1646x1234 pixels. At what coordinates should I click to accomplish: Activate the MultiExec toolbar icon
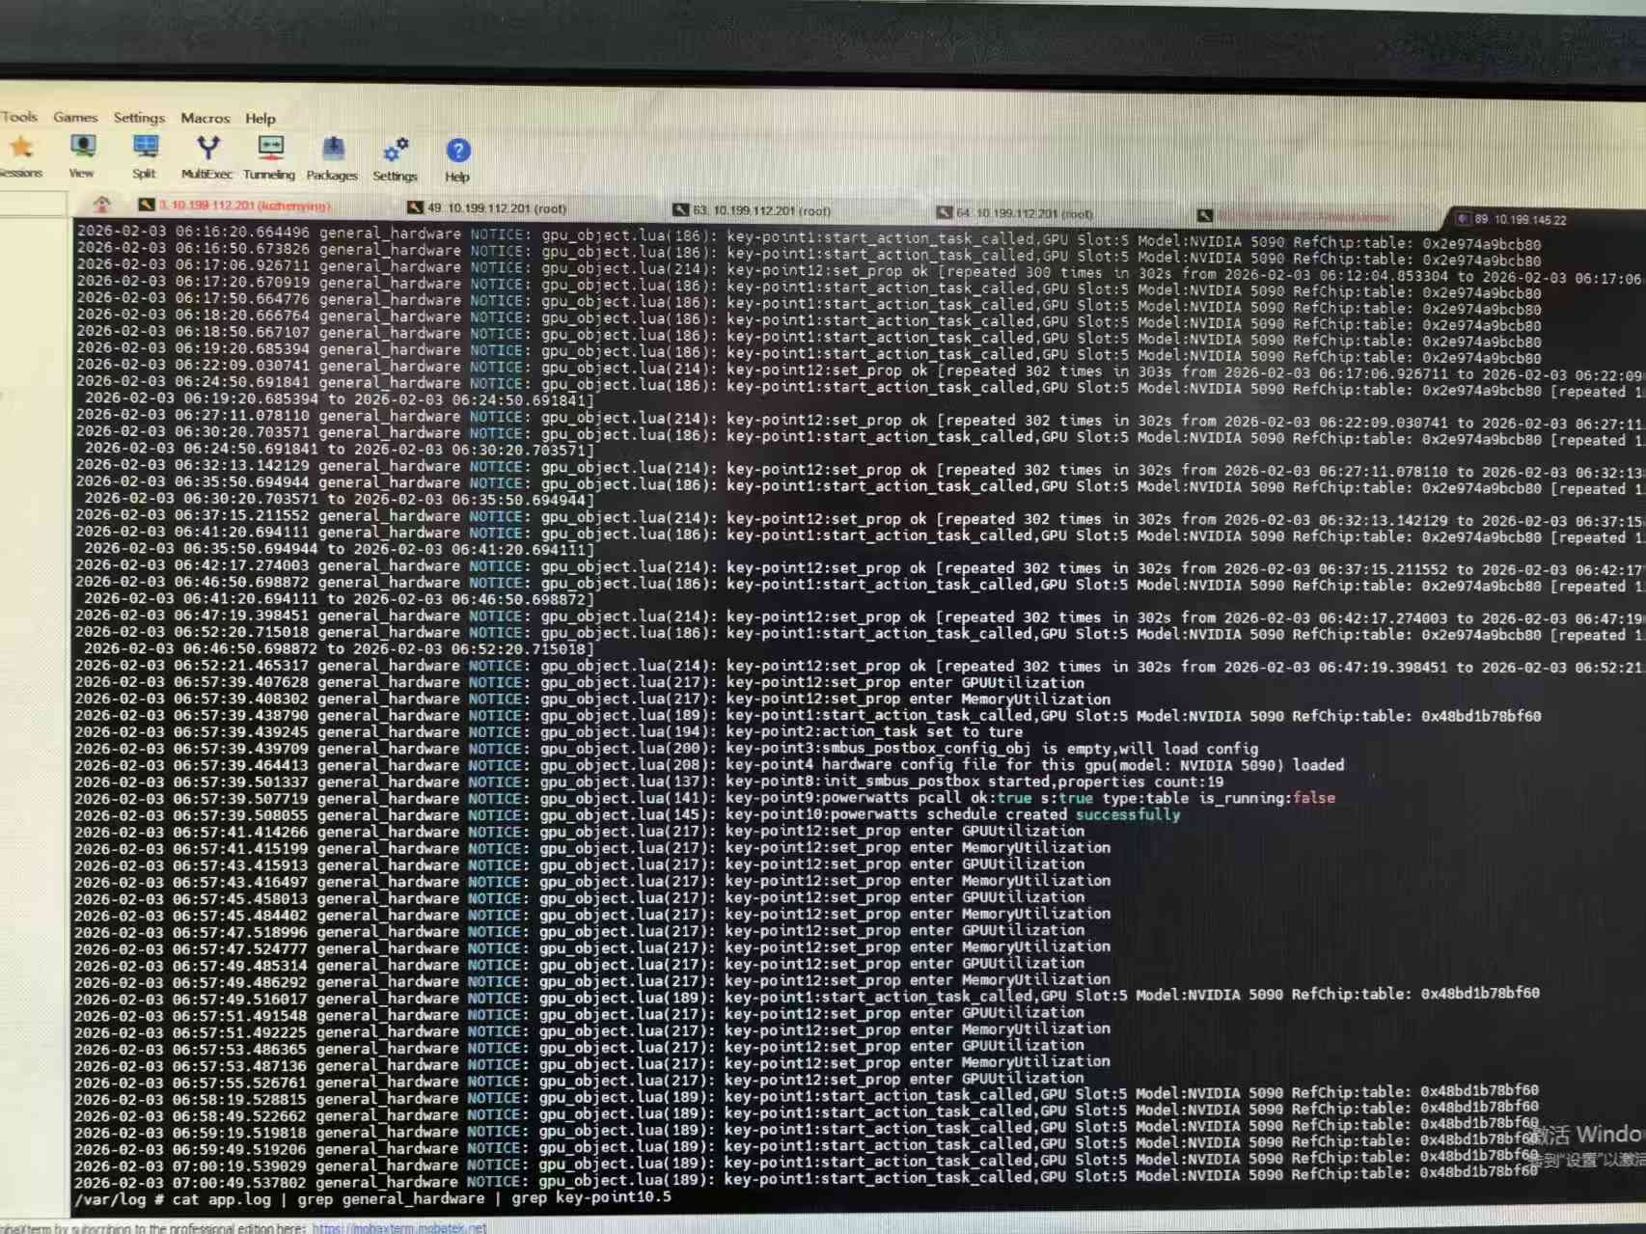point(207,150)
